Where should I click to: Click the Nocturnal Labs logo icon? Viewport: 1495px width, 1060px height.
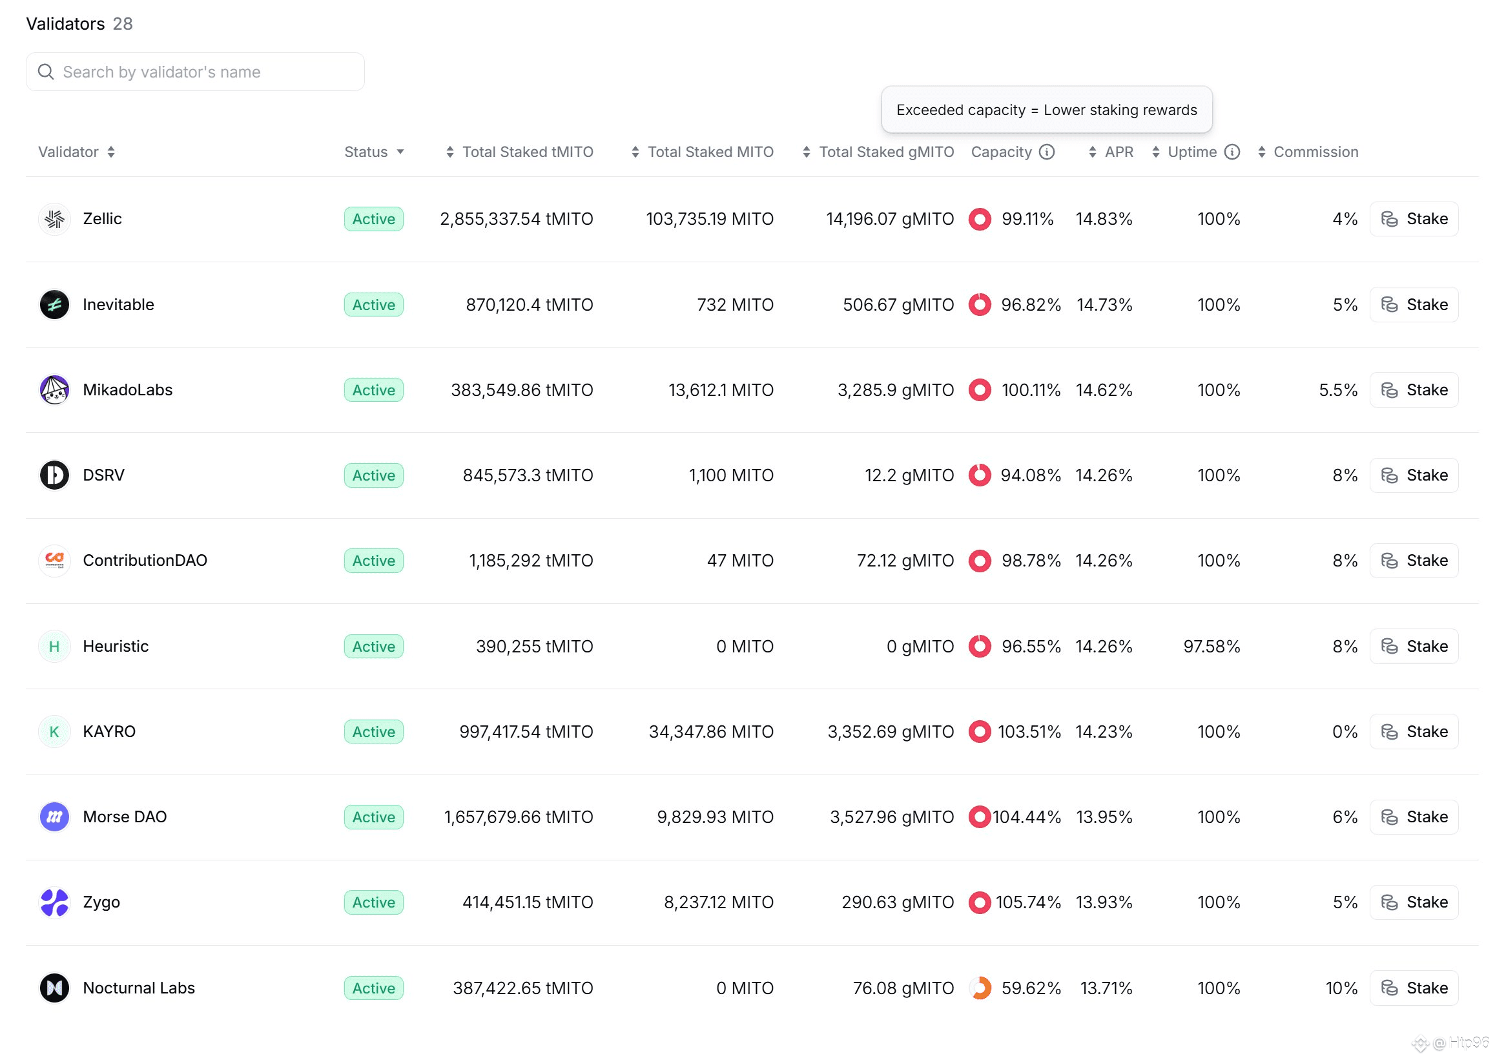click(x=54, y=988)
